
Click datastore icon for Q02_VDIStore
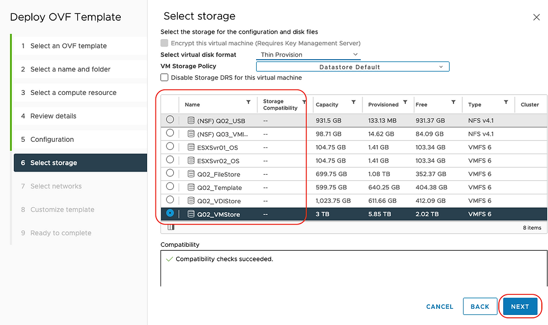pyautogui.click(x=191, y=200)
